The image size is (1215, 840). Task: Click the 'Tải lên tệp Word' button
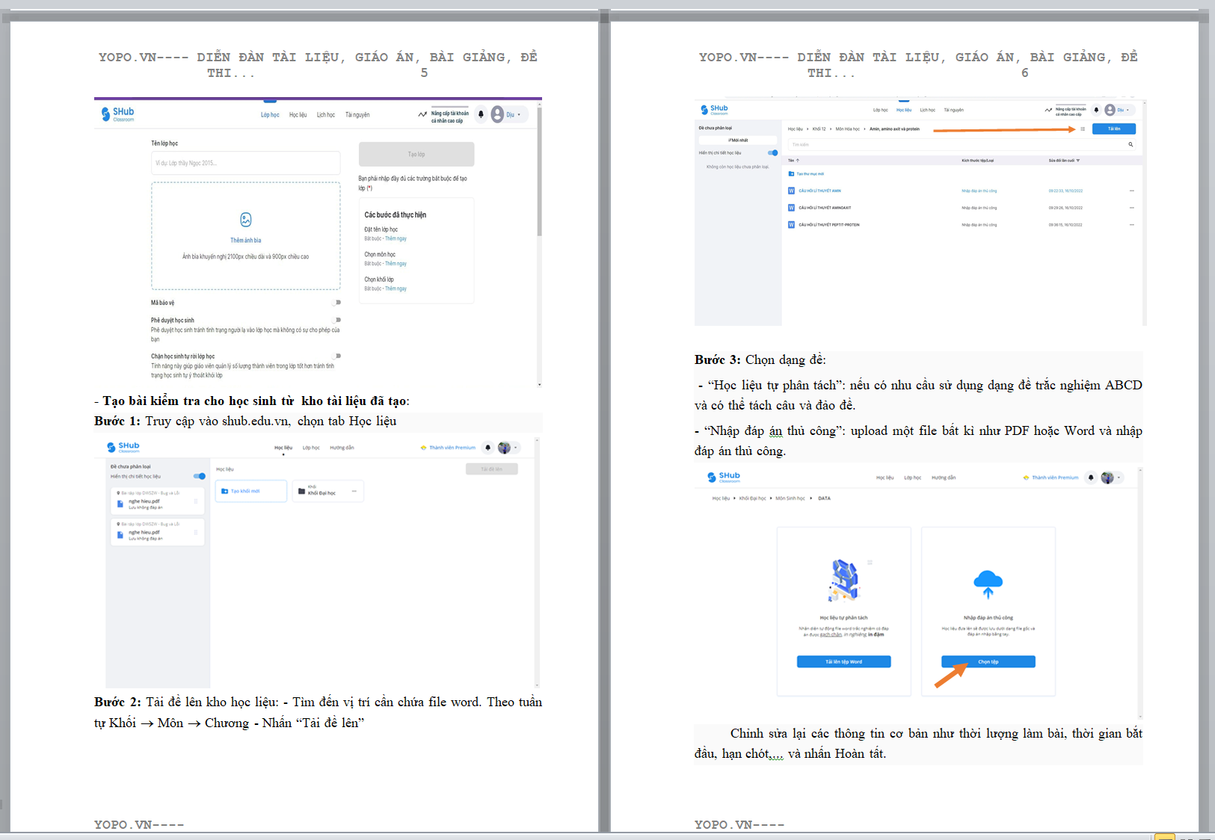[x=843, y=662]
